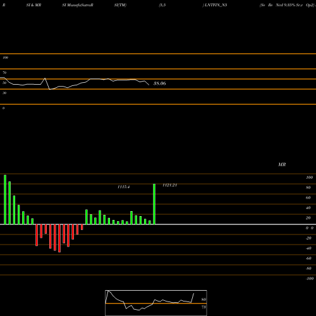Click the MR axis label -60
The width and height of the screenshot is (316, 316).
308,258
